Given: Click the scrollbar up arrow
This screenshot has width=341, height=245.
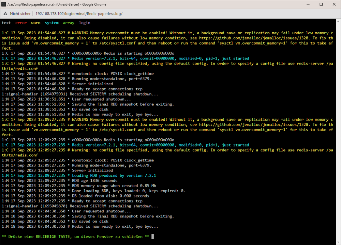Looking at the screenshot, I should point(338,21).
